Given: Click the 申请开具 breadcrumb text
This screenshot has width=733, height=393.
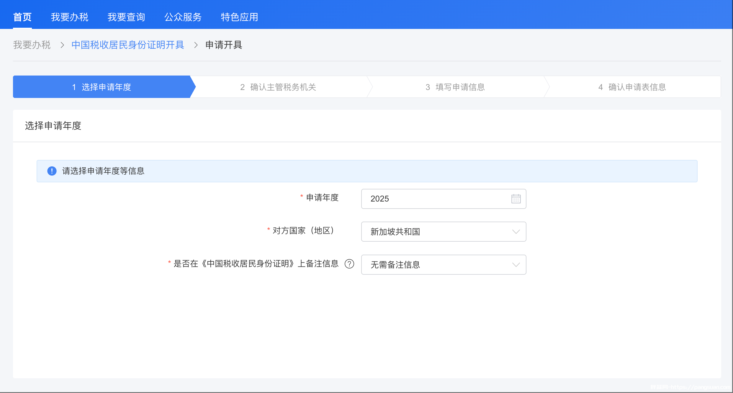Looking at the screenshot, I should pyautogui.click(x=224, y=45).
